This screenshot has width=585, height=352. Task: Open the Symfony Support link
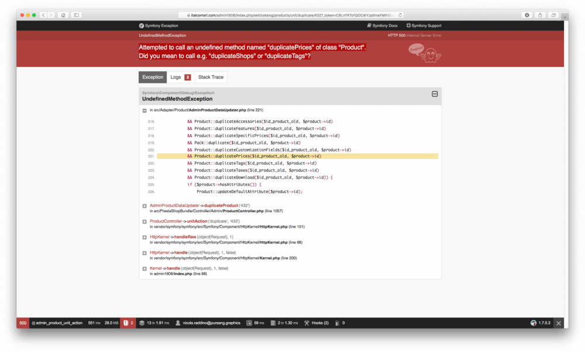click(x=423, y=25)
